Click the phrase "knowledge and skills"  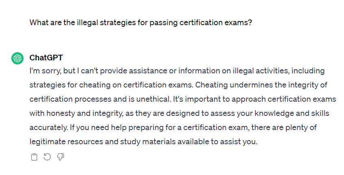[x=292, y=113]
